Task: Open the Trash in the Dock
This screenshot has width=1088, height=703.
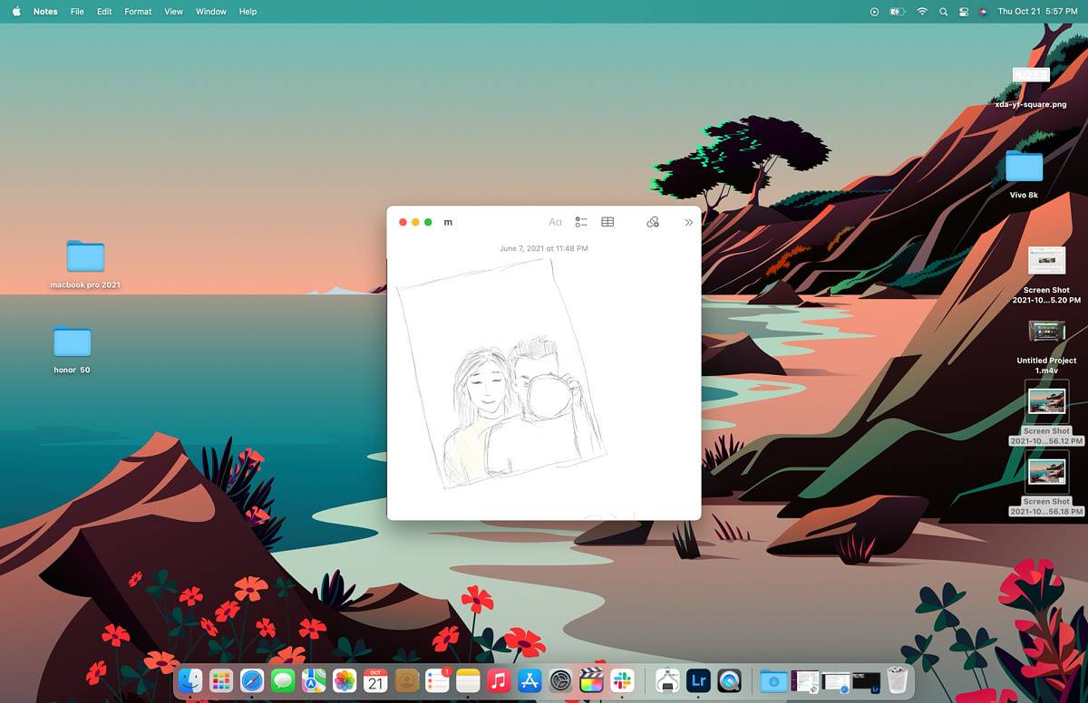Action: click(897, 680)
